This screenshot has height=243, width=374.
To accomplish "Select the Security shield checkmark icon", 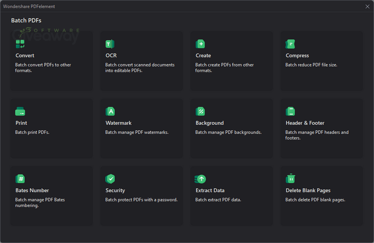I will pyautogui.click(x=110, y=179).
